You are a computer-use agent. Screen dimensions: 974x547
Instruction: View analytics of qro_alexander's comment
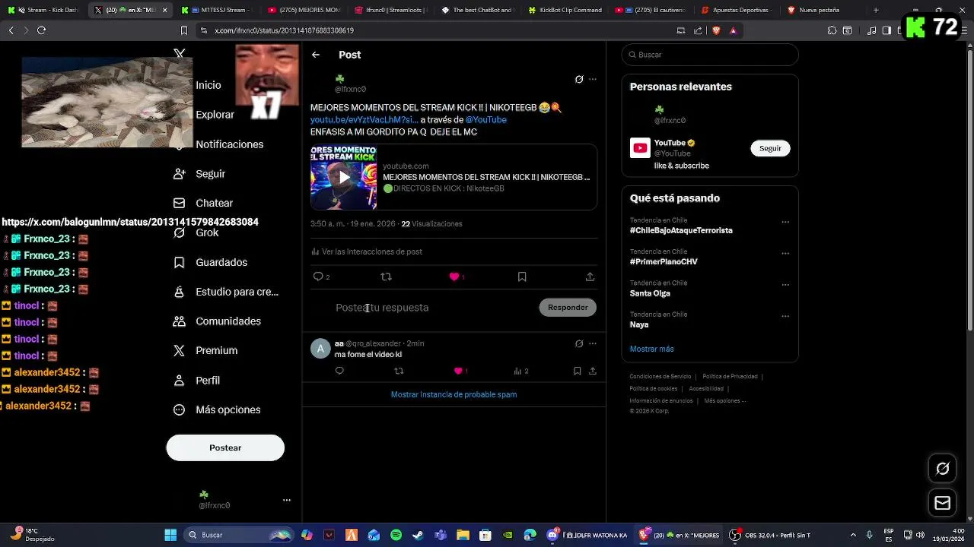click(x=517, y=371)
